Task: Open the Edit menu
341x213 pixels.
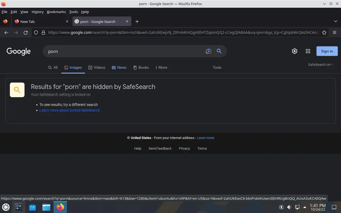Action: point(14,12)
